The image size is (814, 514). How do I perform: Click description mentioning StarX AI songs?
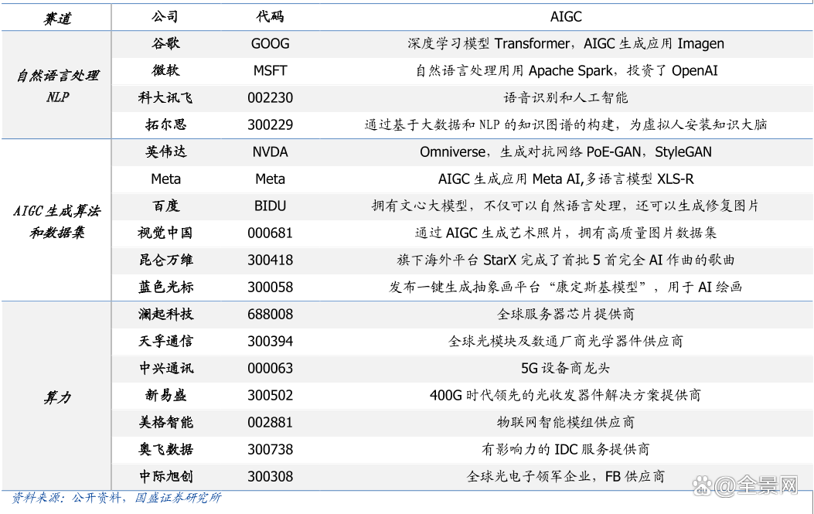[566, 260]
